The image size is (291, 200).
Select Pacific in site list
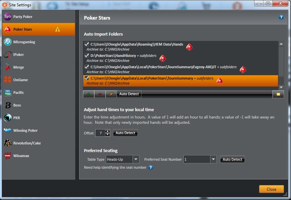pos(38,93)
